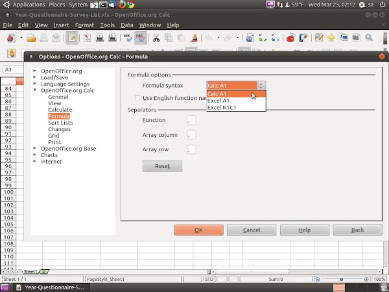Click the Cancel button

(x=252, y=230)
